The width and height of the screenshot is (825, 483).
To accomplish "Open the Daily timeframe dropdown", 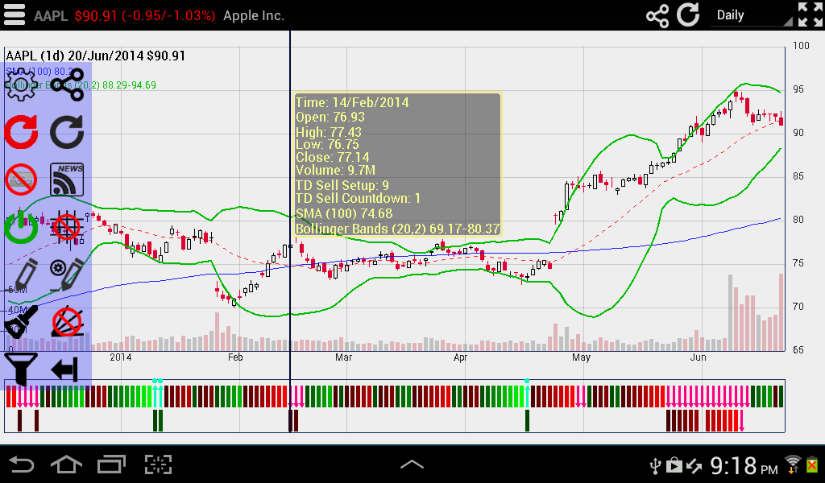I will tap(748, 15).
